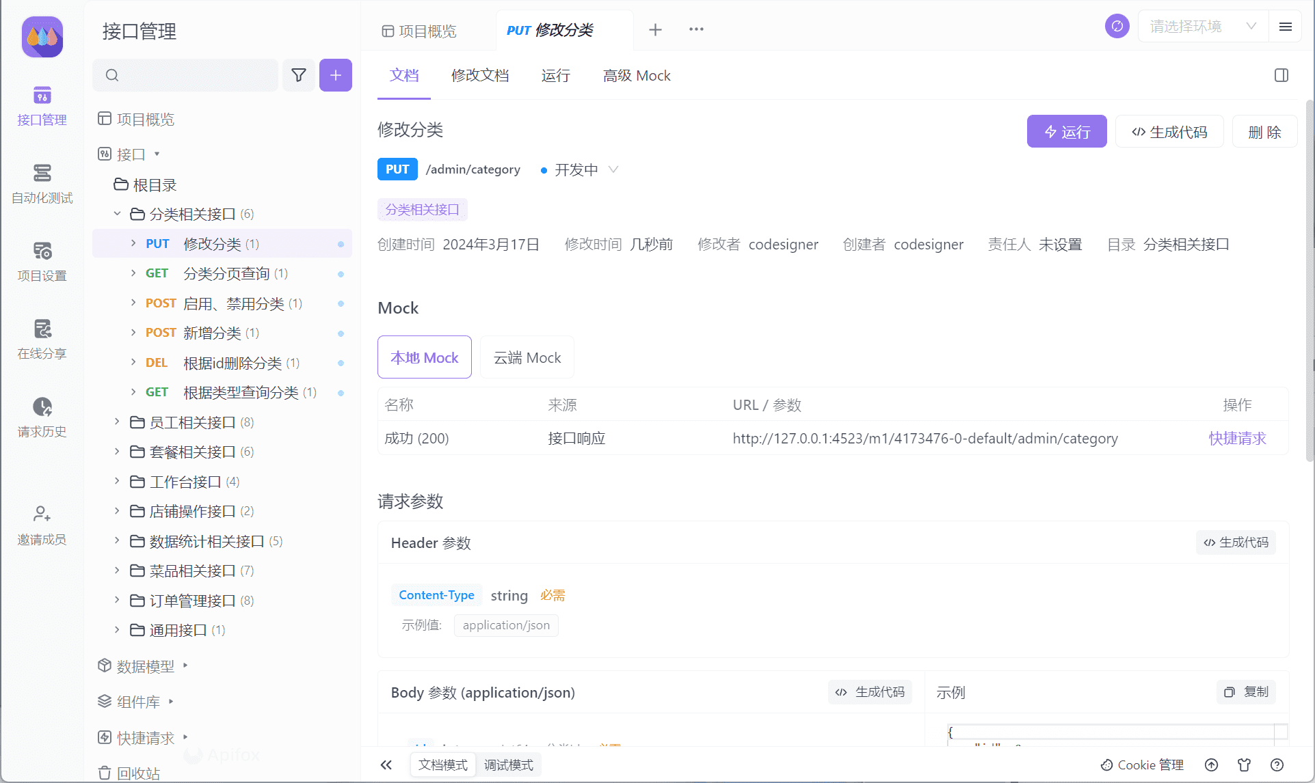Open tab more options ellipsis
This screenshot has height=783, width=1315.
click(x=696, y=29)
